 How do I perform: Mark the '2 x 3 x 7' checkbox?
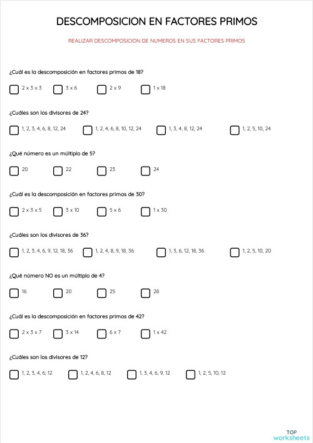(14, 334)
